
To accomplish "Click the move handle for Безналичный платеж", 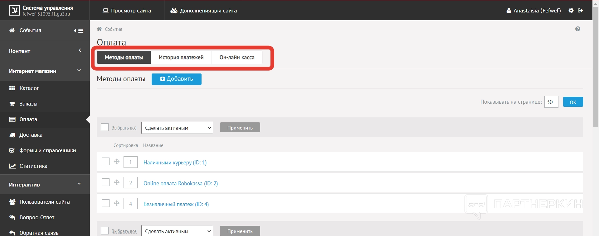I will (x=117, y=203).
